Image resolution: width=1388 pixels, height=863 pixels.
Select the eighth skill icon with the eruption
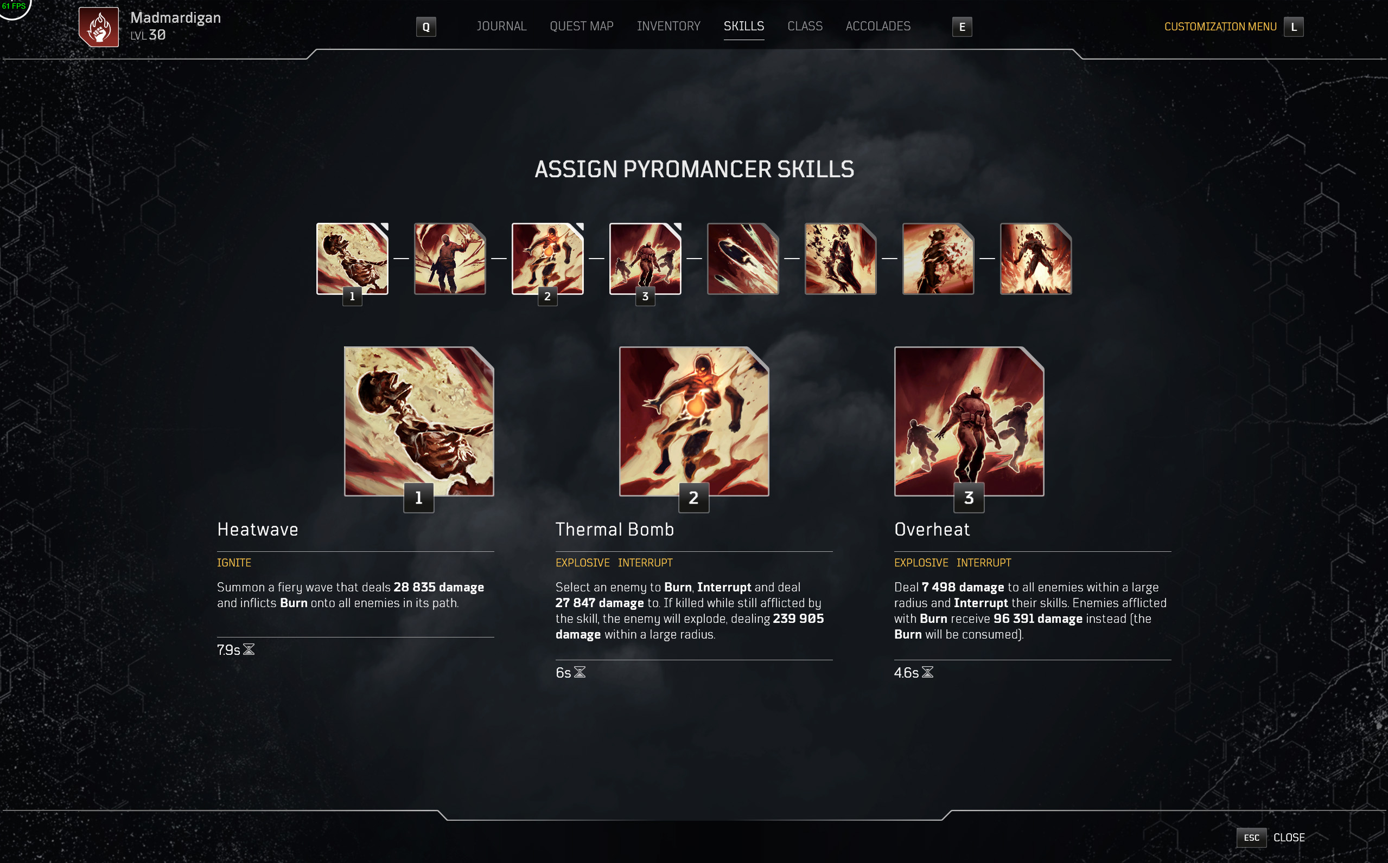(x=1036, y=259)
